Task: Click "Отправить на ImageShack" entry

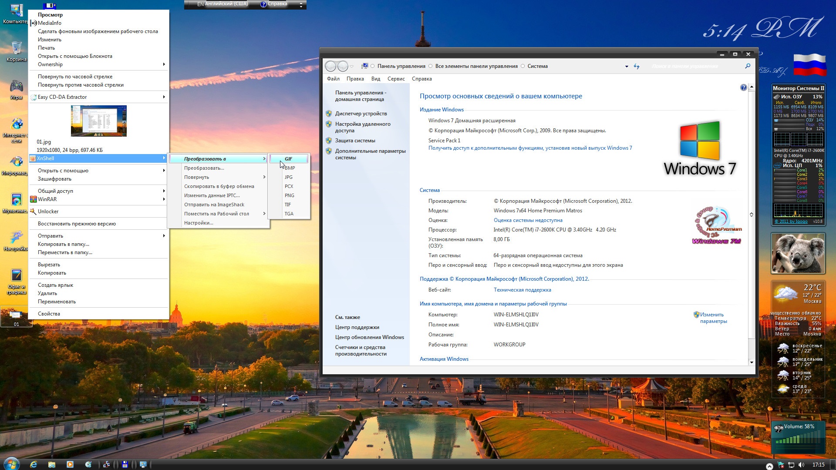Action: (x=218, y=205)
